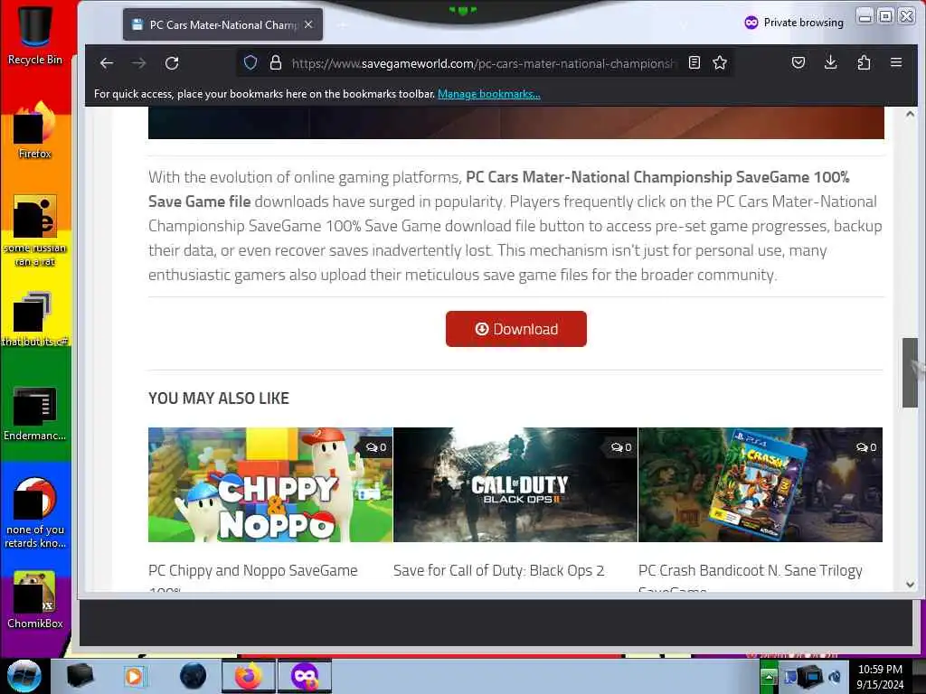Go back to the previous page
This screenshot has width=926, height=694.
[x=107, y=63]
